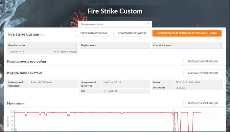Click the 58.43 кадров в секунду value
Image resolution: width=230 pixels, height=132 pixels.
pos(65,52)
